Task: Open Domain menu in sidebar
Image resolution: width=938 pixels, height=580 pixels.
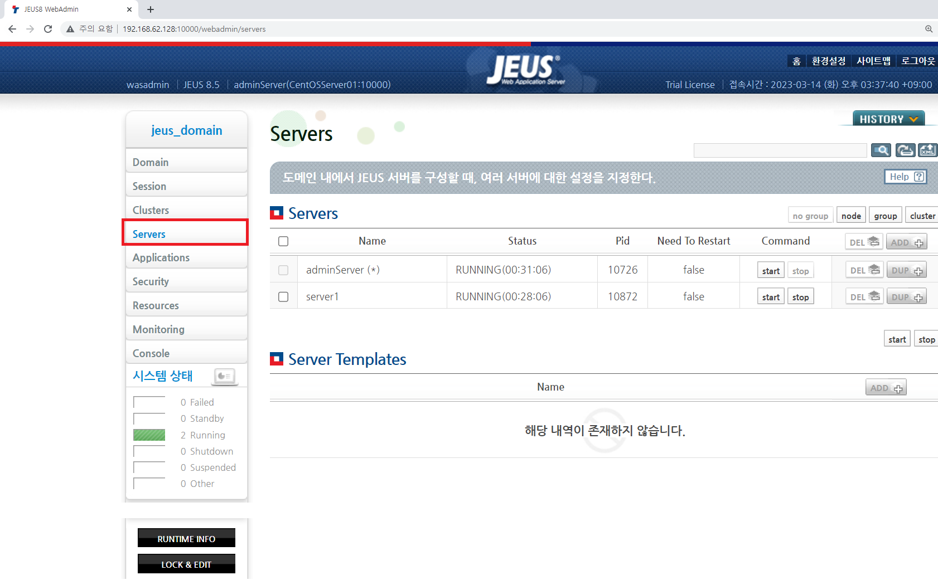Action: coord(186,162)
